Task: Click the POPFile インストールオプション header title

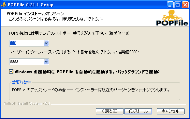Action: [x=36, y=14]
